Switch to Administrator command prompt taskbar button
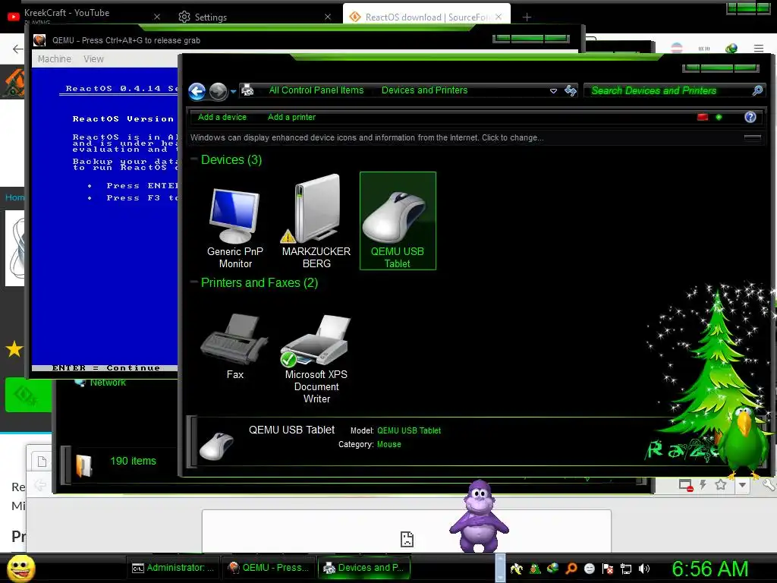 [x=172, y=568]
